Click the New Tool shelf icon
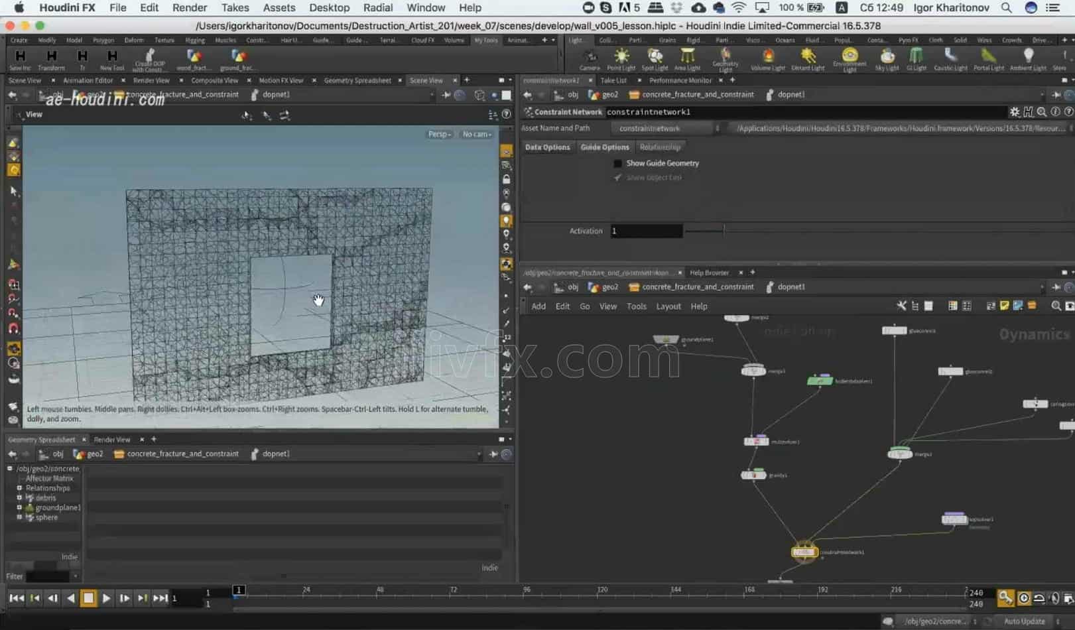The height and width of the screenshot is (630, 1075). coord(112,58)
